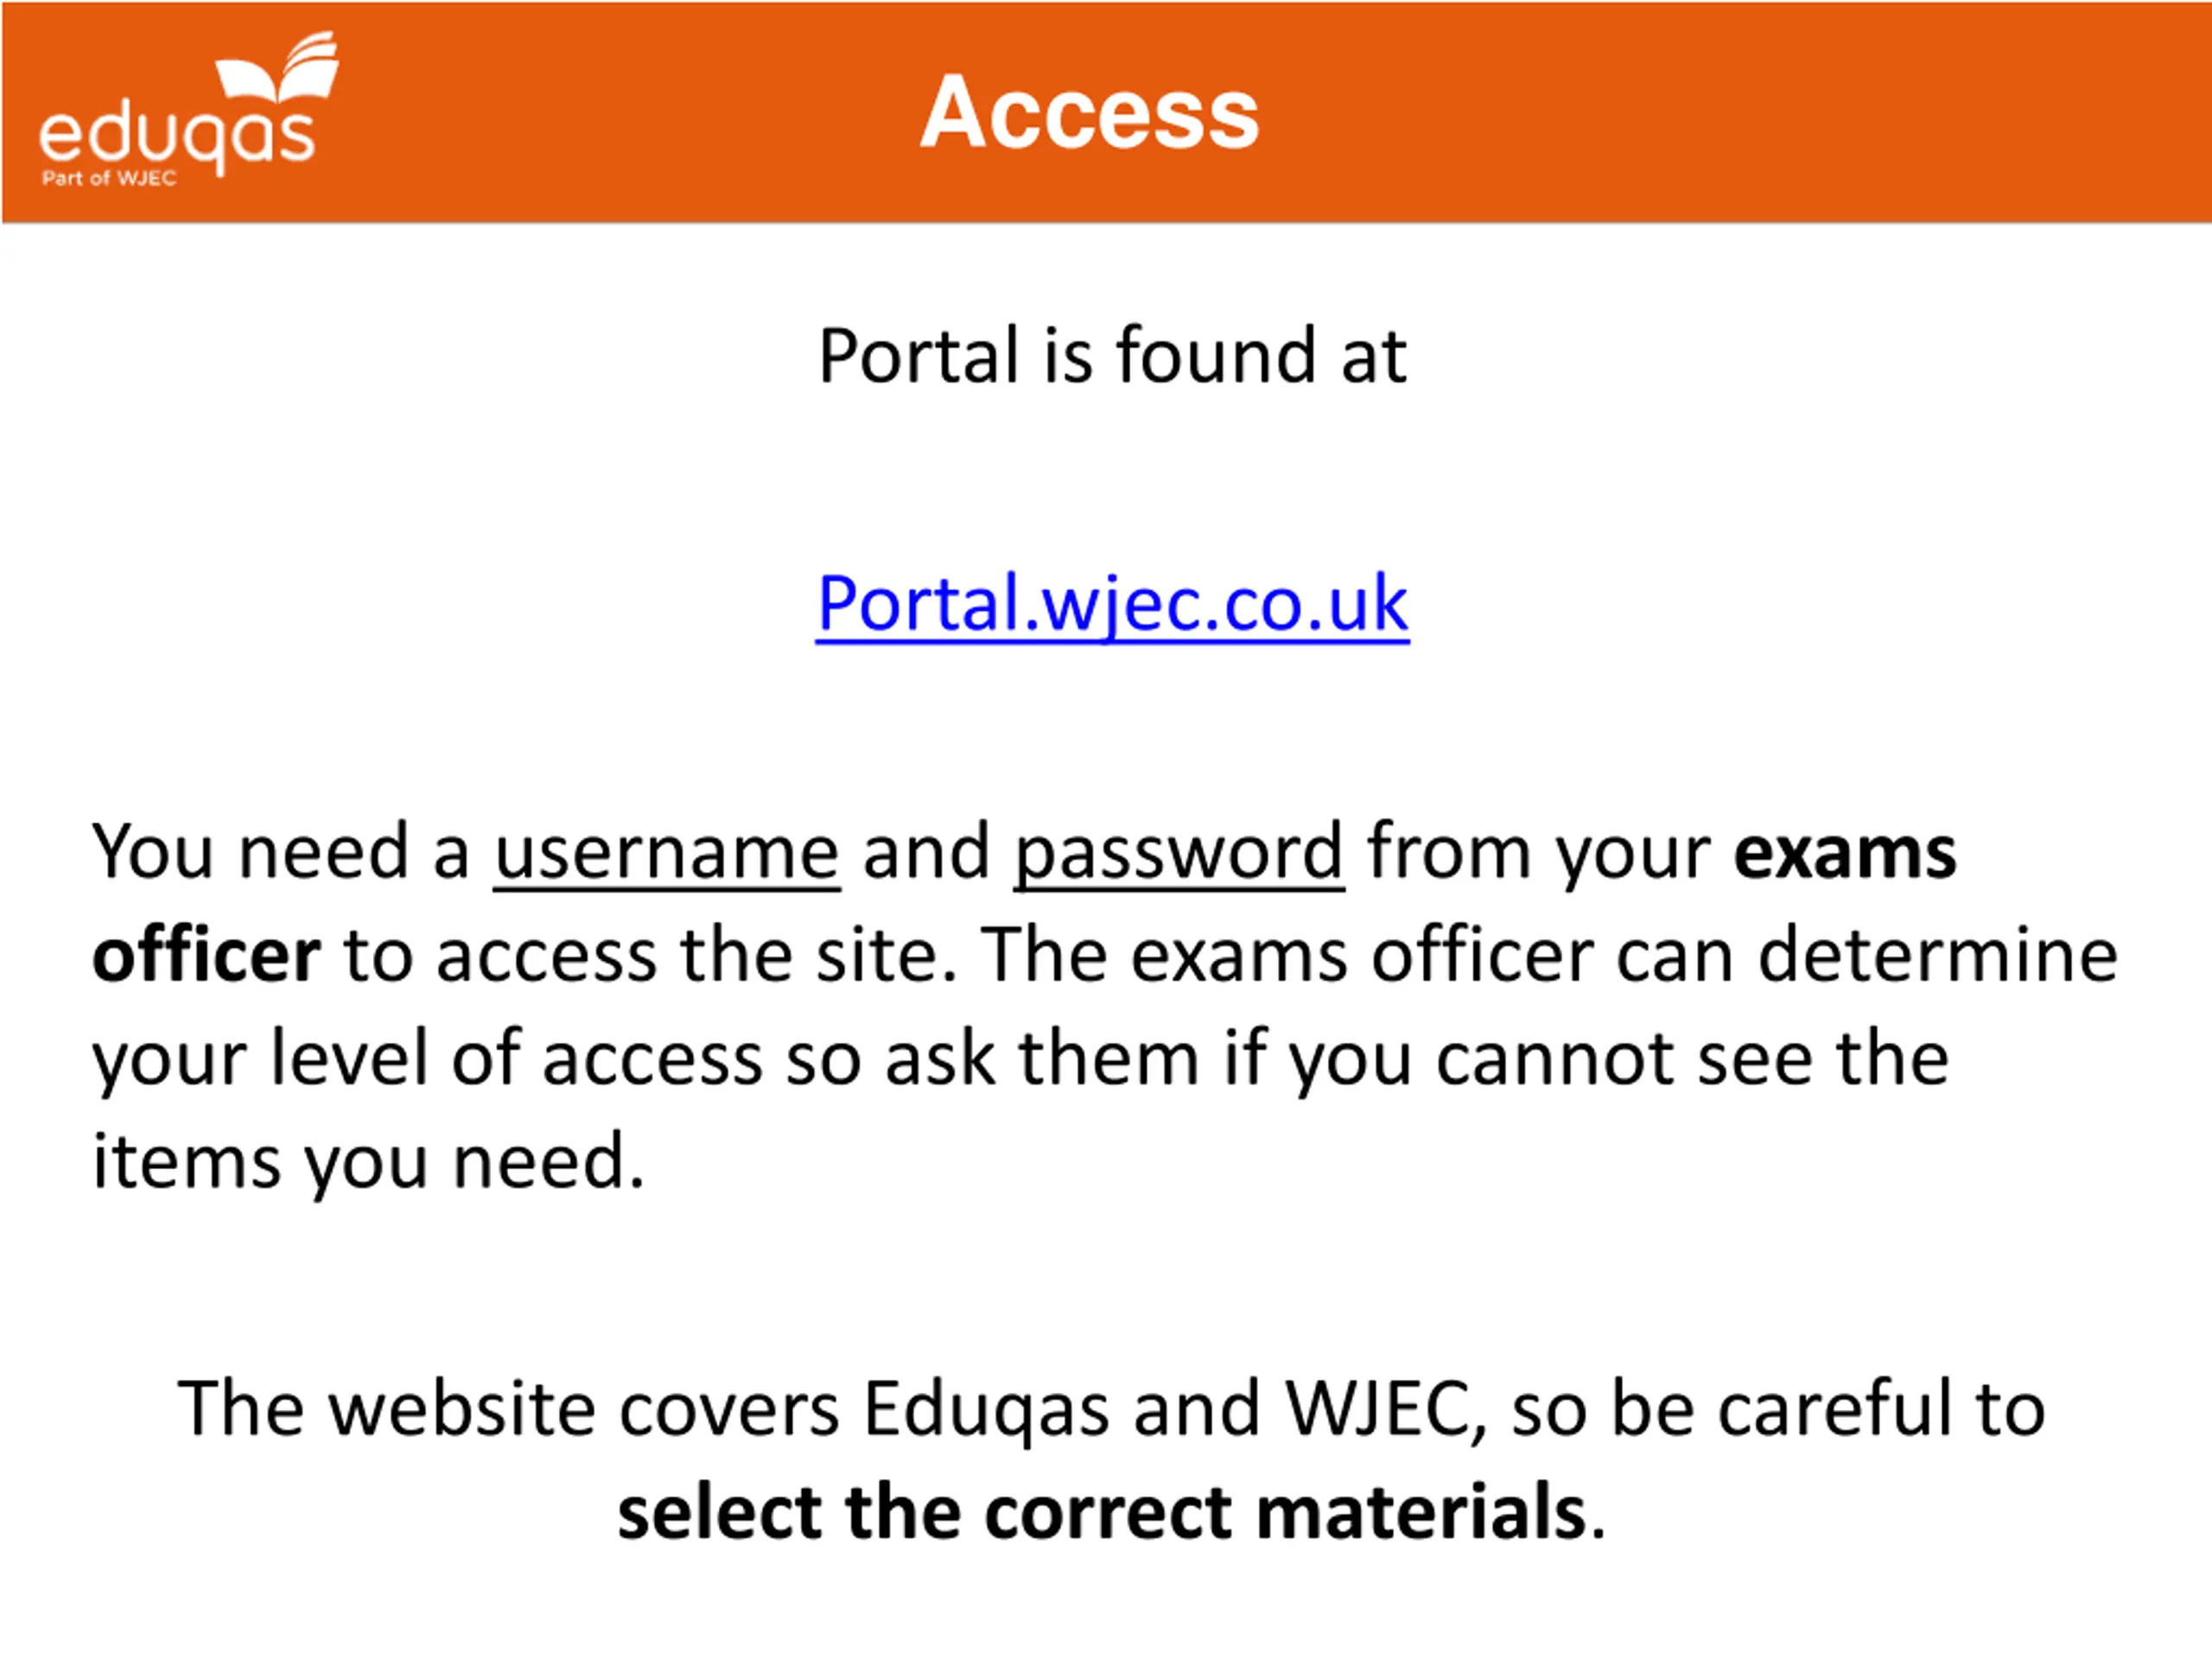
Task: Click the underlined word 'username'
Action: tap(666, 853)
